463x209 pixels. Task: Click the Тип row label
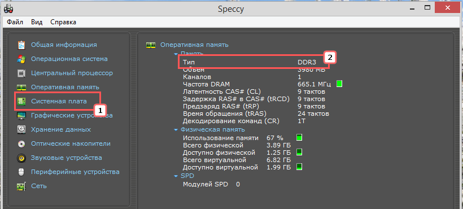coord(189,62)
